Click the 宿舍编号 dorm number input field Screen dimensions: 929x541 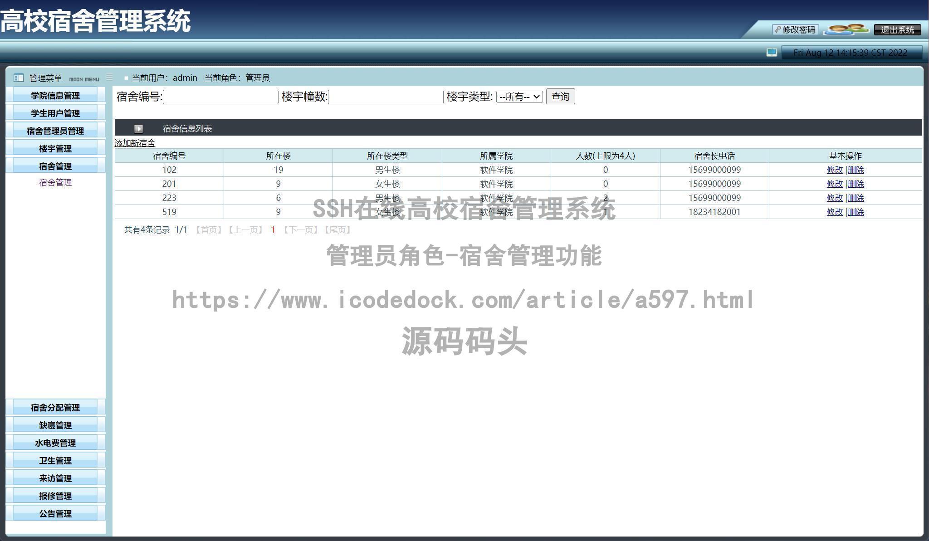tap(220, 97)
